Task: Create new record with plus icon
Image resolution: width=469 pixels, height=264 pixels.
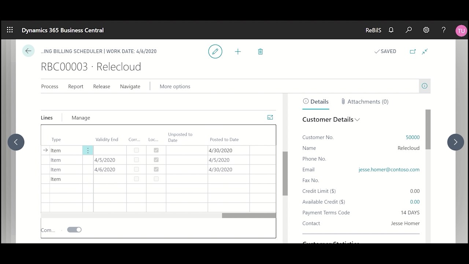Action: tap(238, 52)
